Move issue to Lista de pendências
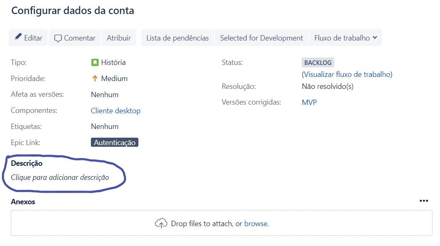Screen dimensions: 440x246 [178, 38]
